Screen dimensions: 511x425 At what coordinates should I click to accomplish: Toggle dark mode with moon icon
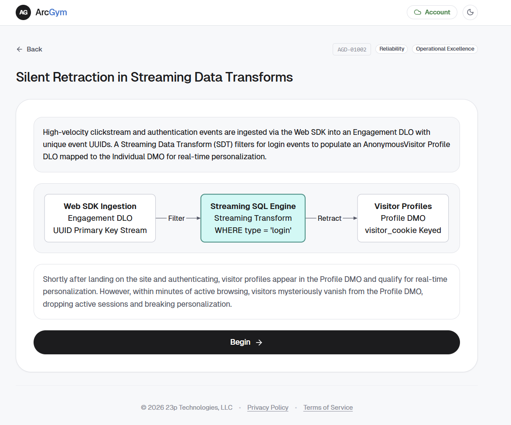tap(470, 12)
